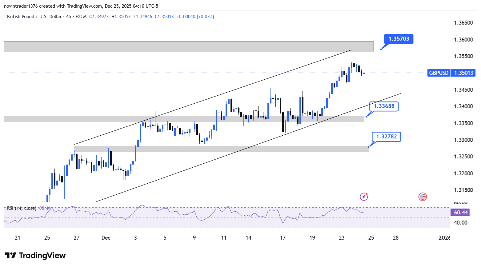Select the lowest gray support zone rectangle
This screenshot has width=481, height=267.
click(x=215, y=149)
